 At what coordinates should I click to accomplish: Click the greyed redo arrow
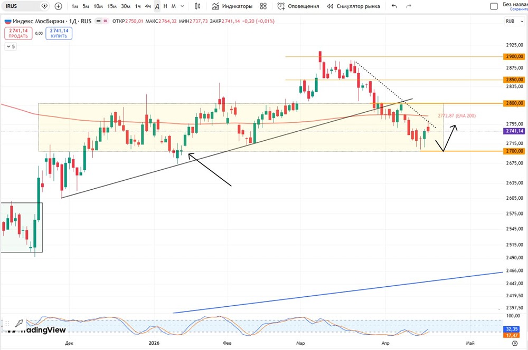(x=409, y=6)
